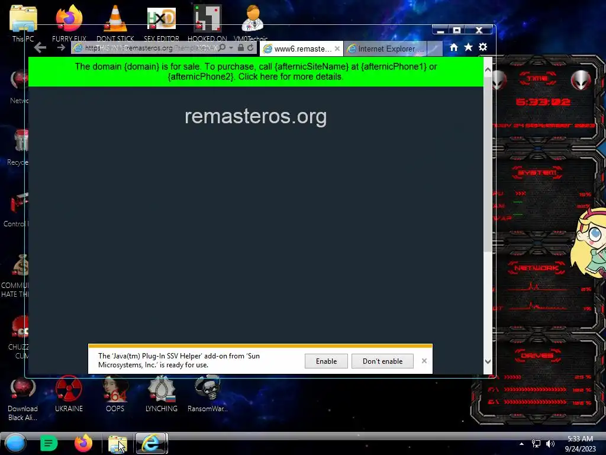
Task: Select the VLC cone desktop icon
Action: pyautogui.click(x=115, y=23)
